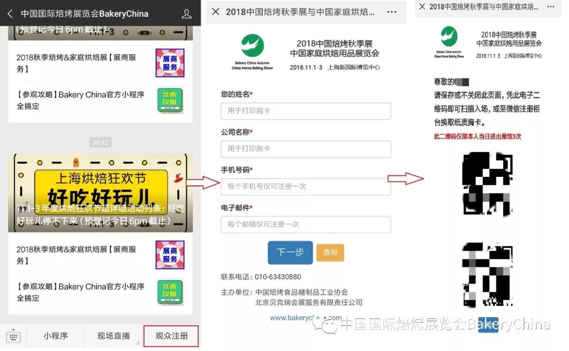
Task: Tap upper 展商服务 thumbnail image
Action: (170, 63)
